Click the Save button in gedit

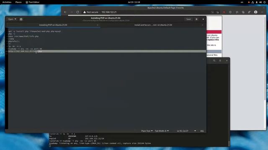pyautogui.click(x=188, y=19)
